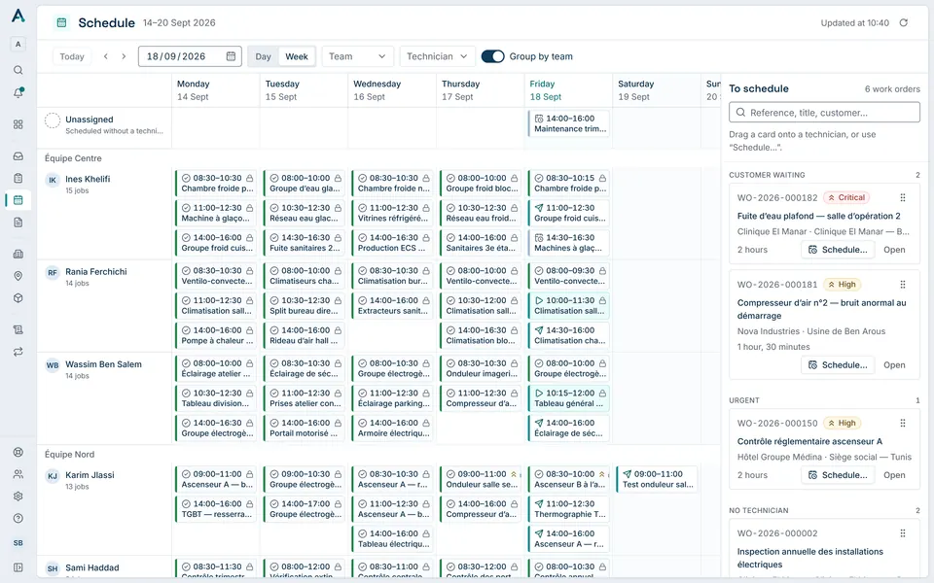Refresh the schedule next to Updated at 10:40
Image resolution: width=934 pixels, height=583 pixels.
click(x=904, y=22)
